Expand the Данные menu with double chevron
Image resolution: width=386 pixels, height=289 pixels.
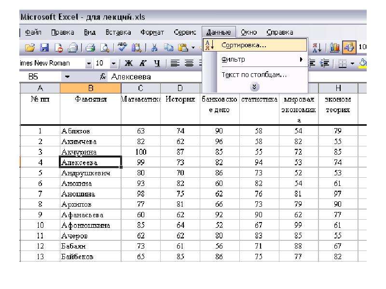click(255, 87)
